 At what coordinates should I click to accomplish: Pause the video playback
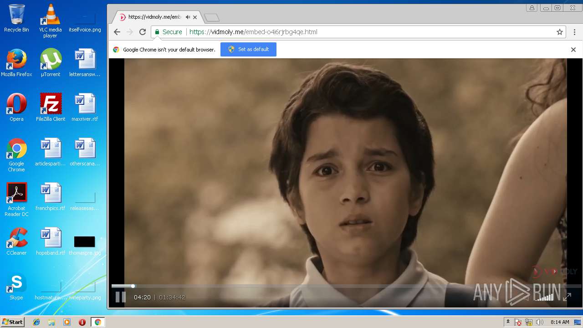(x=120, y=297)
